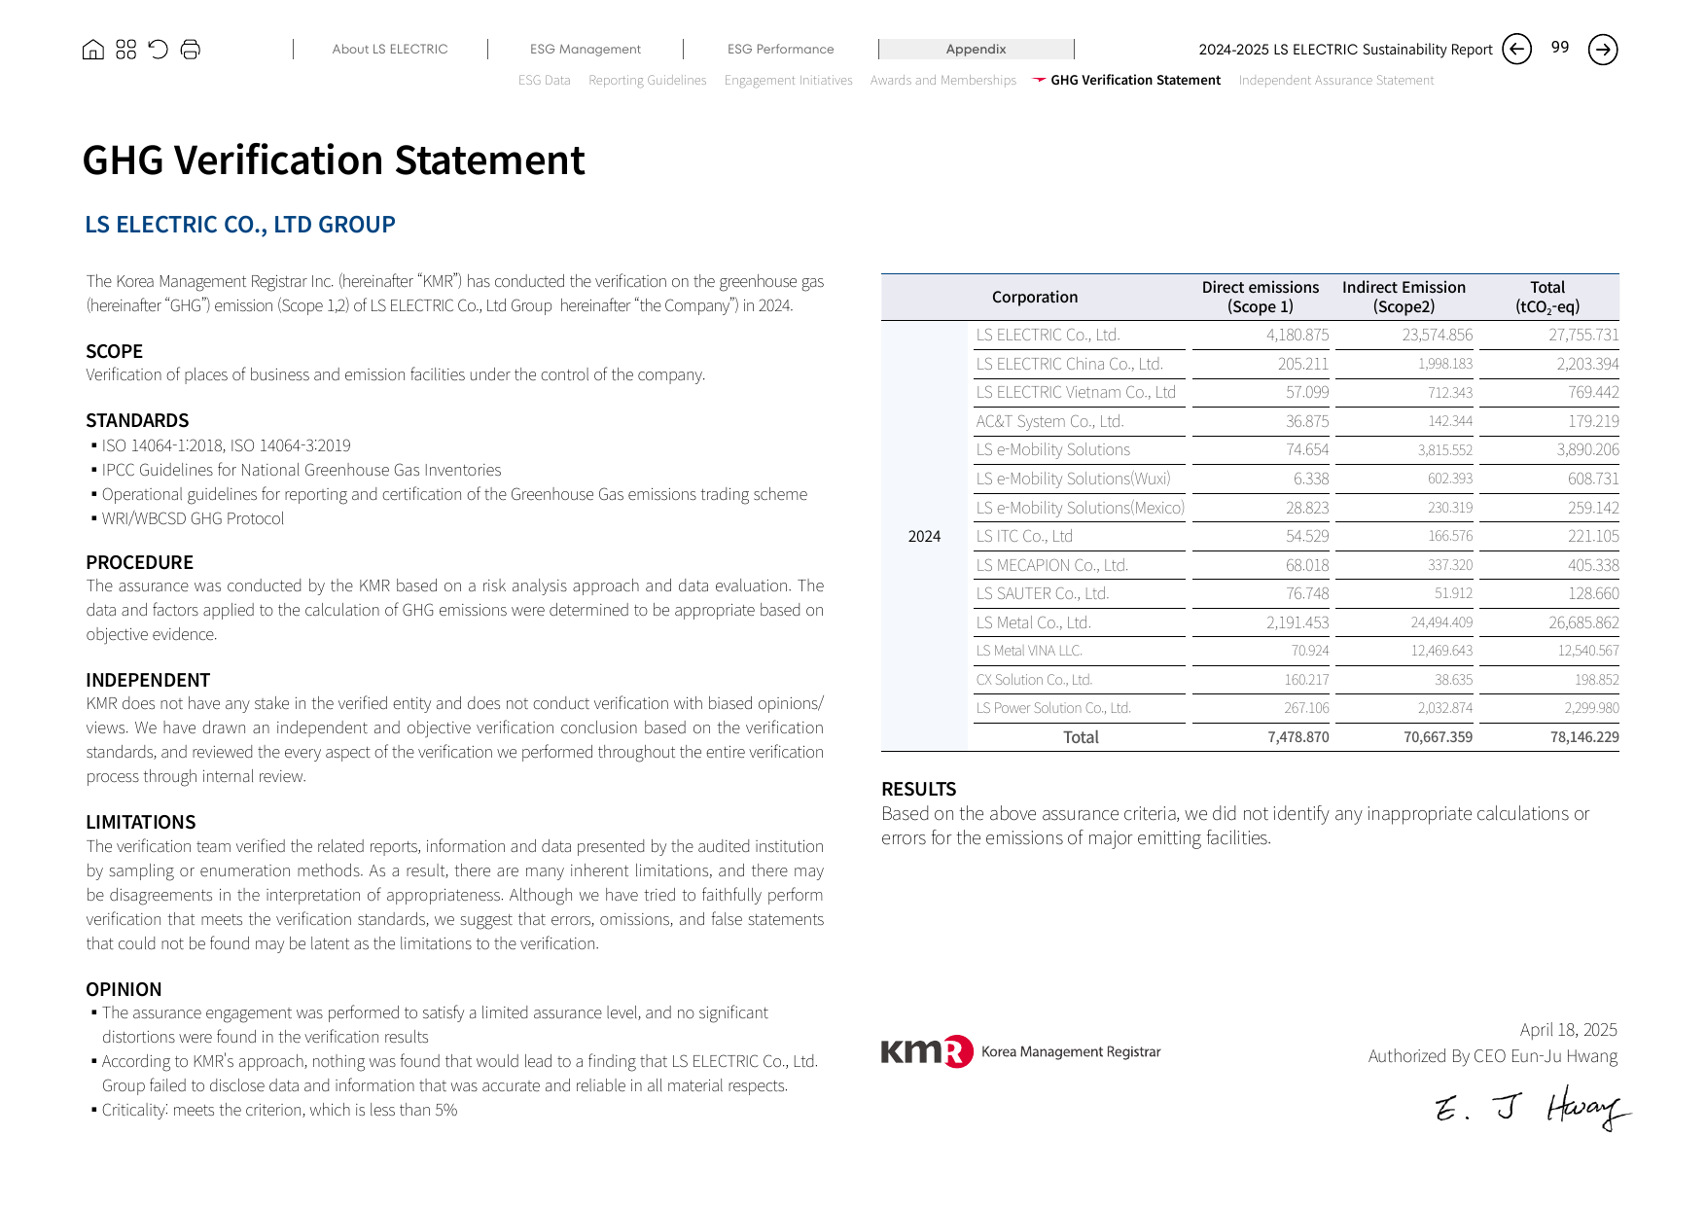The image size is (1706, 1207).
Task: Click the page number 99
Action: 1560,48
